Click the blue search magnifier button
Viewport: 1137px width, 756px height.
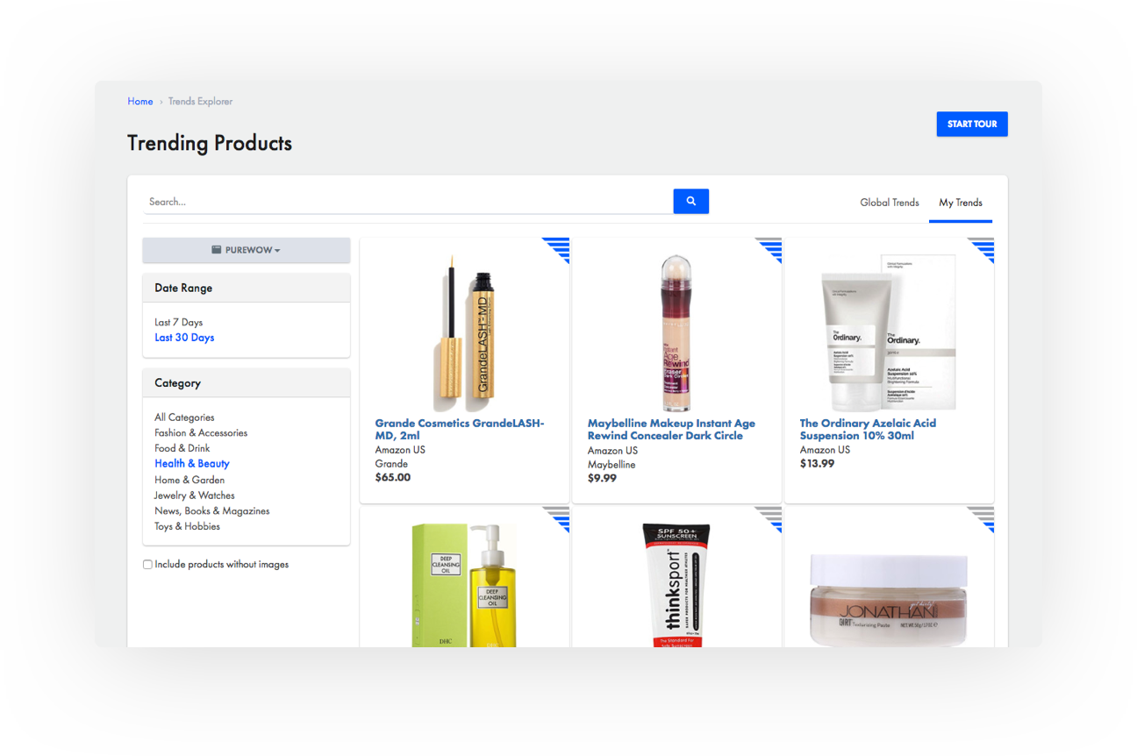pyautogui.click(x=690, y=201)
